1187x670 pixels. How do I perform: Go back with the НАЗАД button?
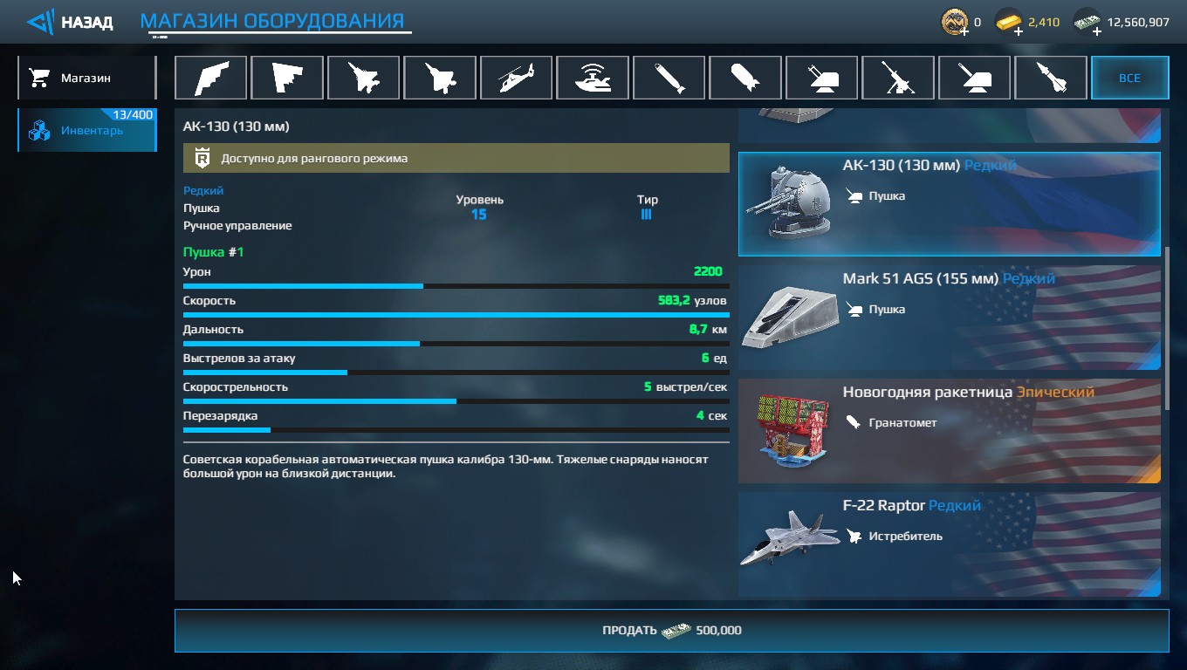pos(70,22)
